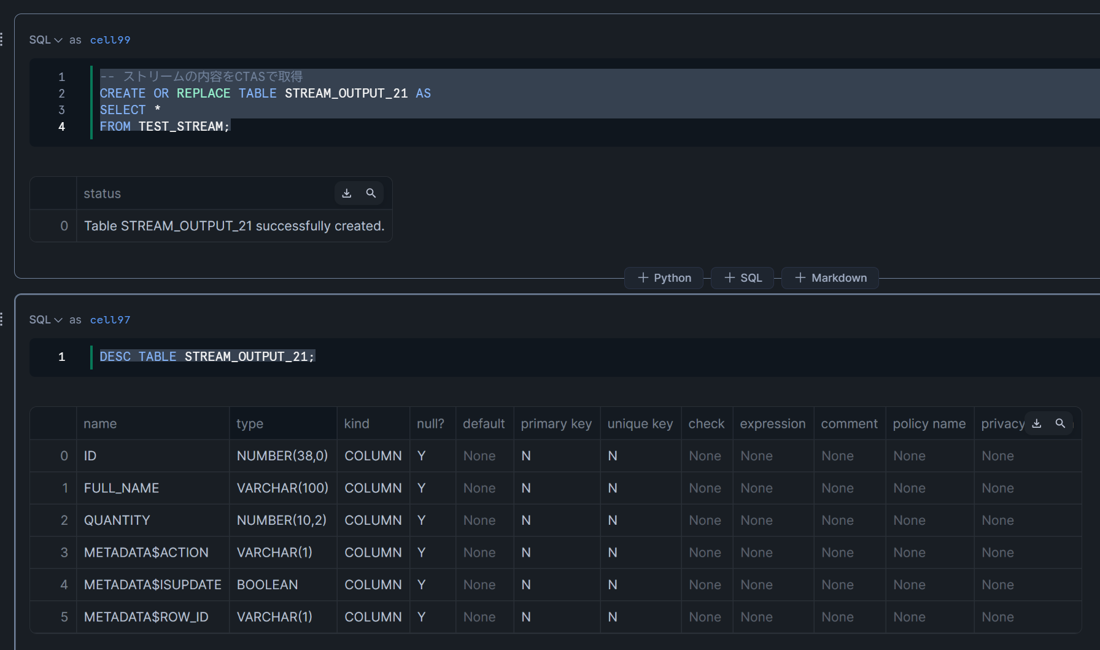
Task: Search the DESC TABLE results
Action: tap(1060, 424)
